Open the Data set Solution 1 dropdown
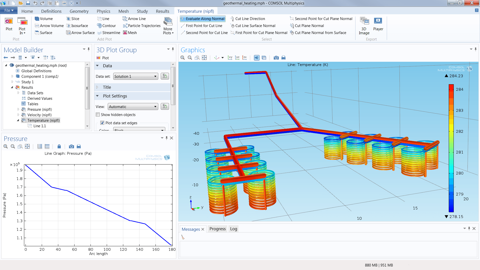The height and width of the screenshot is (270, 480). (135, 76)
